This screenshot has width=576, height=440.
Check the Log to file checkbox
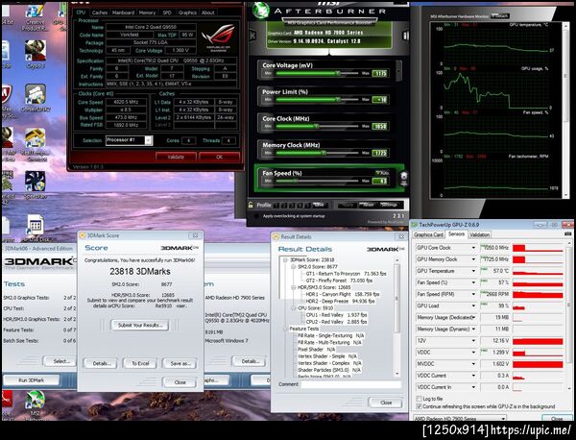click(419, 399)
